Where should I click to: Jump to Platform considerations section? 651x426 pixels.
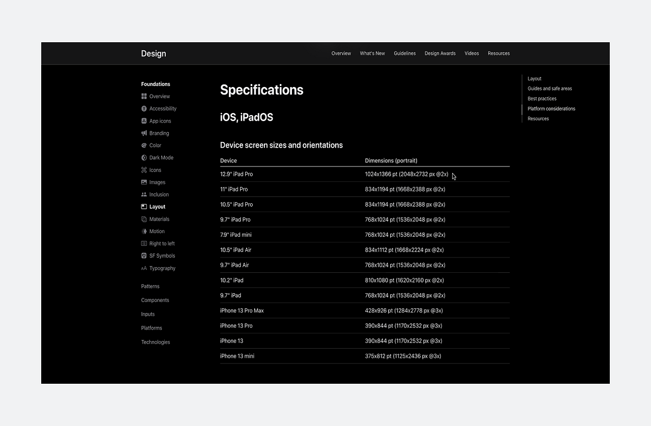(x=551, y=108)
